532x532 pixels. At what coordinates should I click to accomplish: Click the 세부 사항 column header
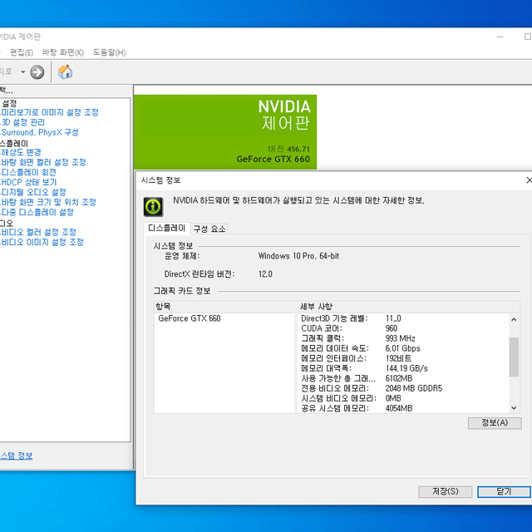tap(408, 307)
